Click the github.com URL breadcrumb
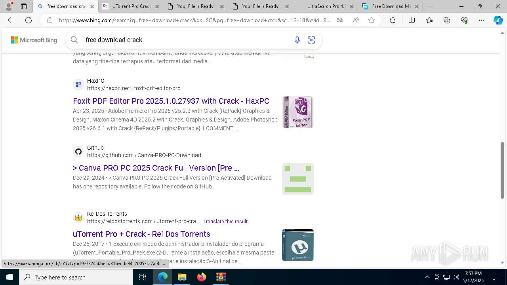507x285 pixels. 144,155
